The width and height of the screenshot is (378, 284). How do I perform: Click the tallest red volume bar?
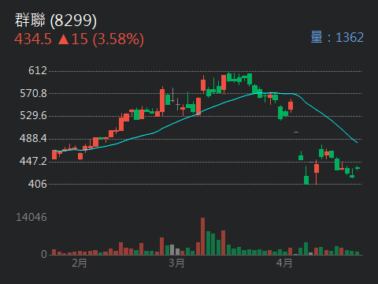[202, 236]
